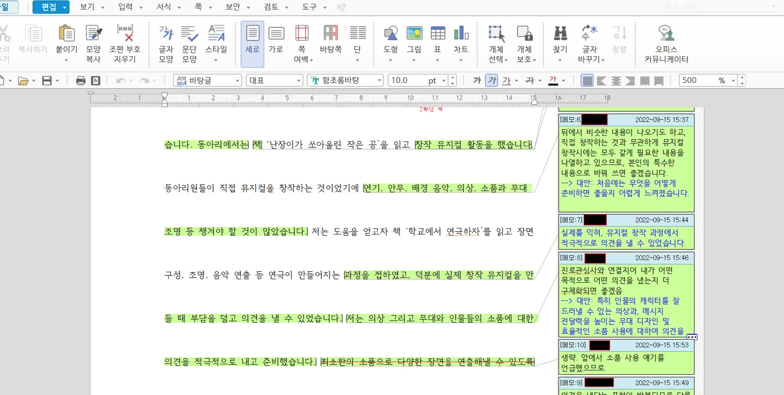
Task: Click the zoom percentage stepper arrows
Action: (742, 81)
